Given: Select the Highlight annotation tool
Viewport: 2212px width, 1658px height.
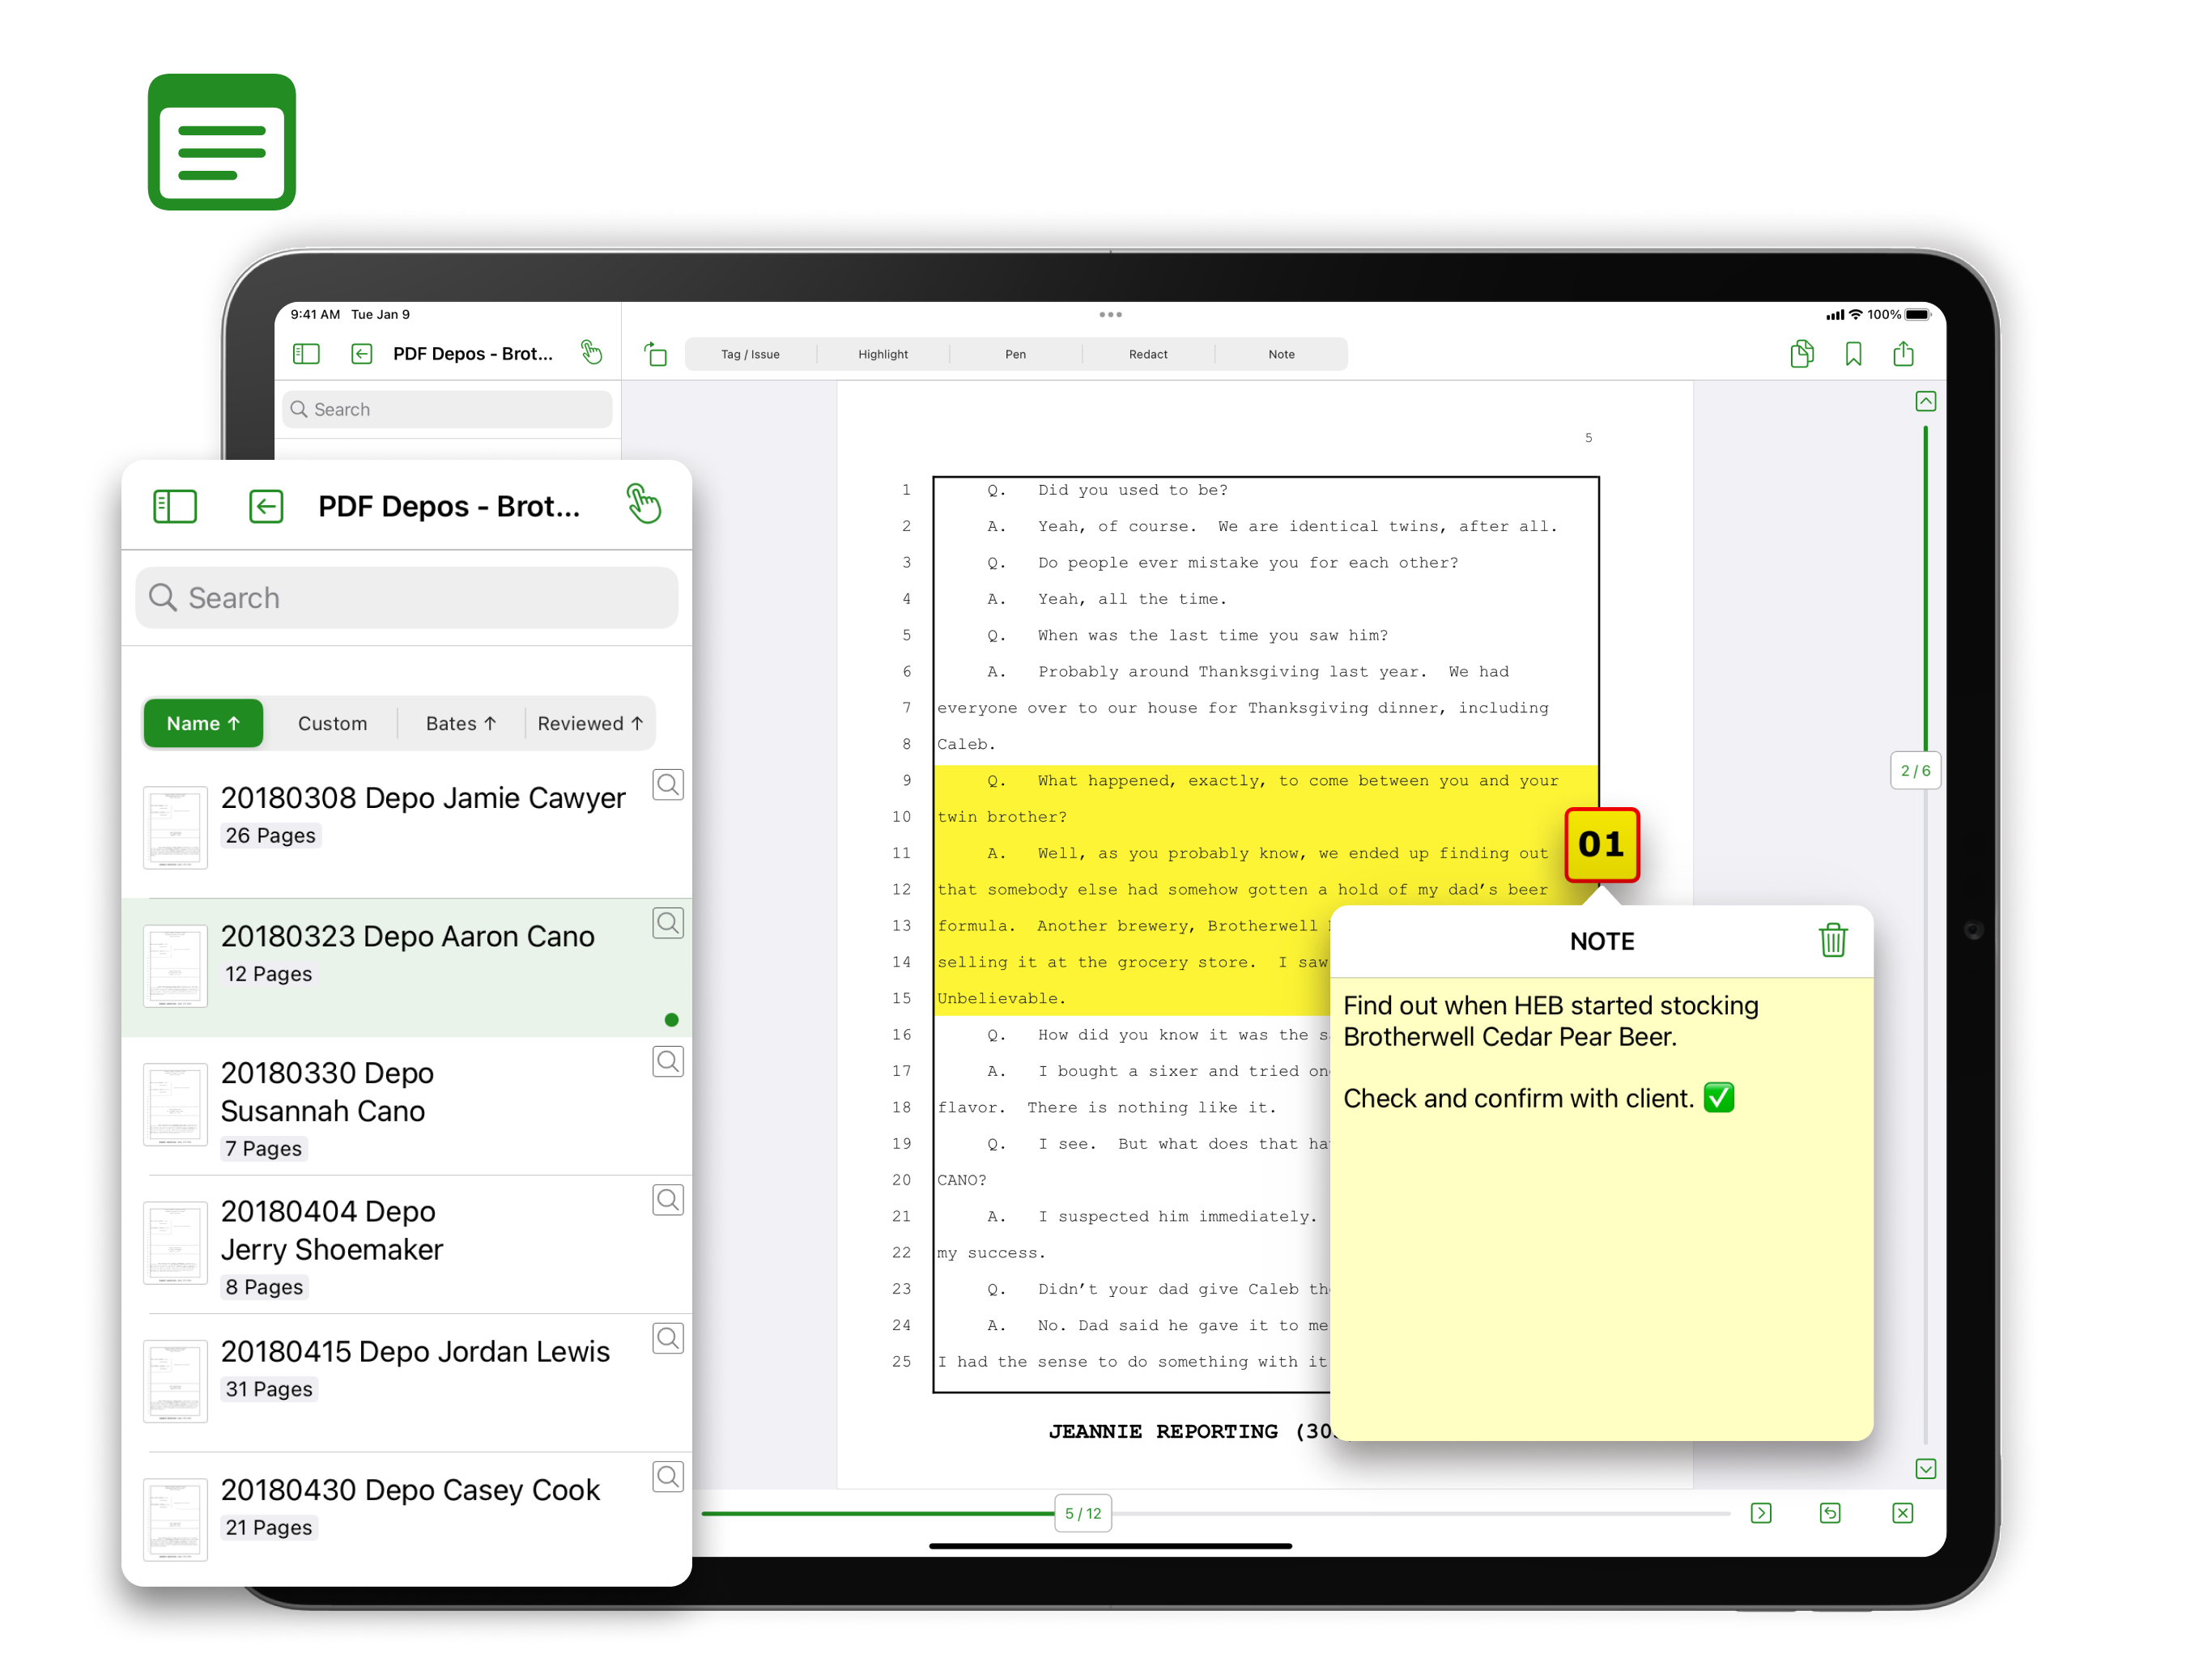Looking at the screenshot, I should [x=883, y=354].
